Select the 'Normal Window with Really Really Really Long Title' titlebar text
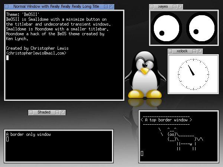Viewport: 223px width, 167px height. coord(56,7)
